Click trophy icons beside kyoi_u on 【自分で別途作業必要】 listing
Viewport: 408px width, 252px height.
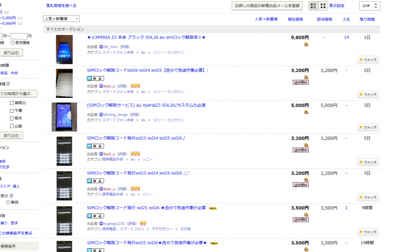[135, 86]
